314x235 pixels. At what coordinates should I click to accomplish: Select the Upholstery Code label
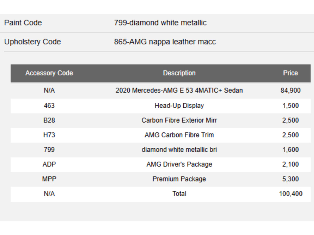pyautogui.click(x=33, y=42)
